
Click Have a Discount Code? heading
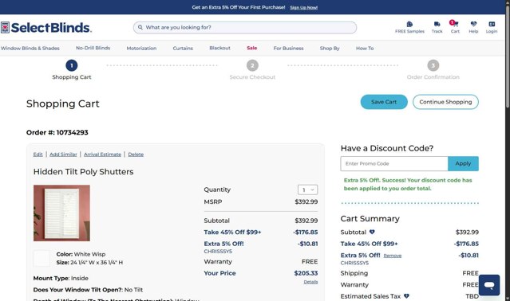[x=387, y=148]
